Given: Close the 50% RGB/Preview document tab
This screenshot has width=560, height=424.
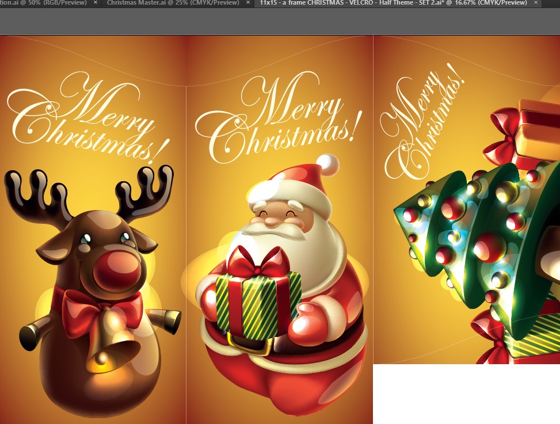Looking at the screenshot, I should [x=96, y=3].
